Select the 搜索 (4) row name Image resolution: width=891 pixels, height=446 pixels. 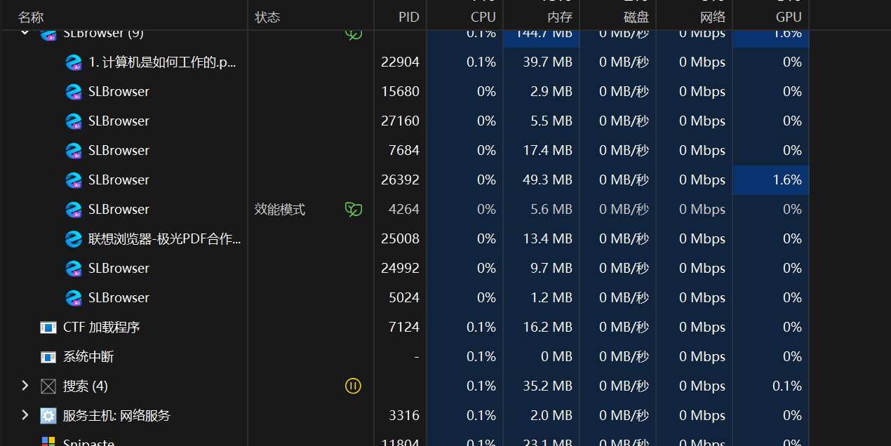[x=86, y=386]
